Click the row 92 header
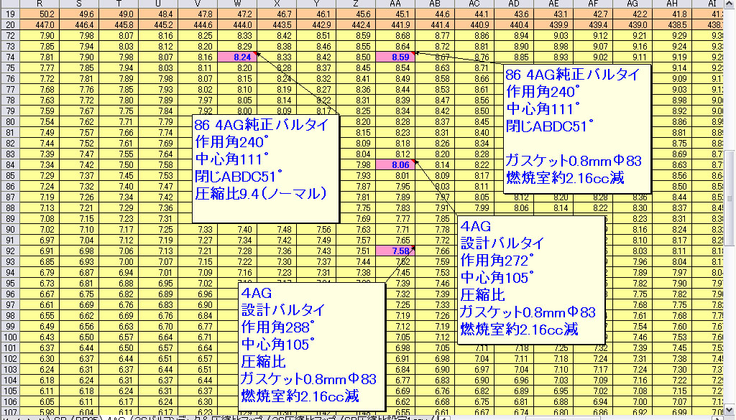Viewport: 736px width, 420px height. click(11, 251)
